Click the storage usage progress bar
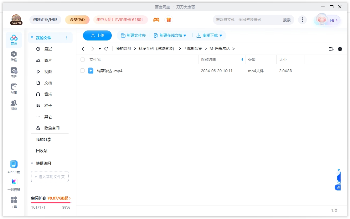This screenshot has width=350, height=219. pos(51,202)
